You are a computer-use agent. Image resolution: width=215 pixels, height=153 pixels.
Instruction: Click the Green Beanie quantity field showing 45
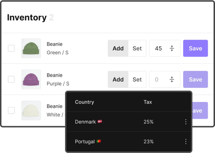tap(158, 48)
